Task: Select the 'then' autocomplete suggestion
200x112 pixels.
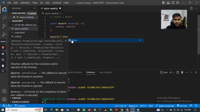Action: (x=106, y=40)
